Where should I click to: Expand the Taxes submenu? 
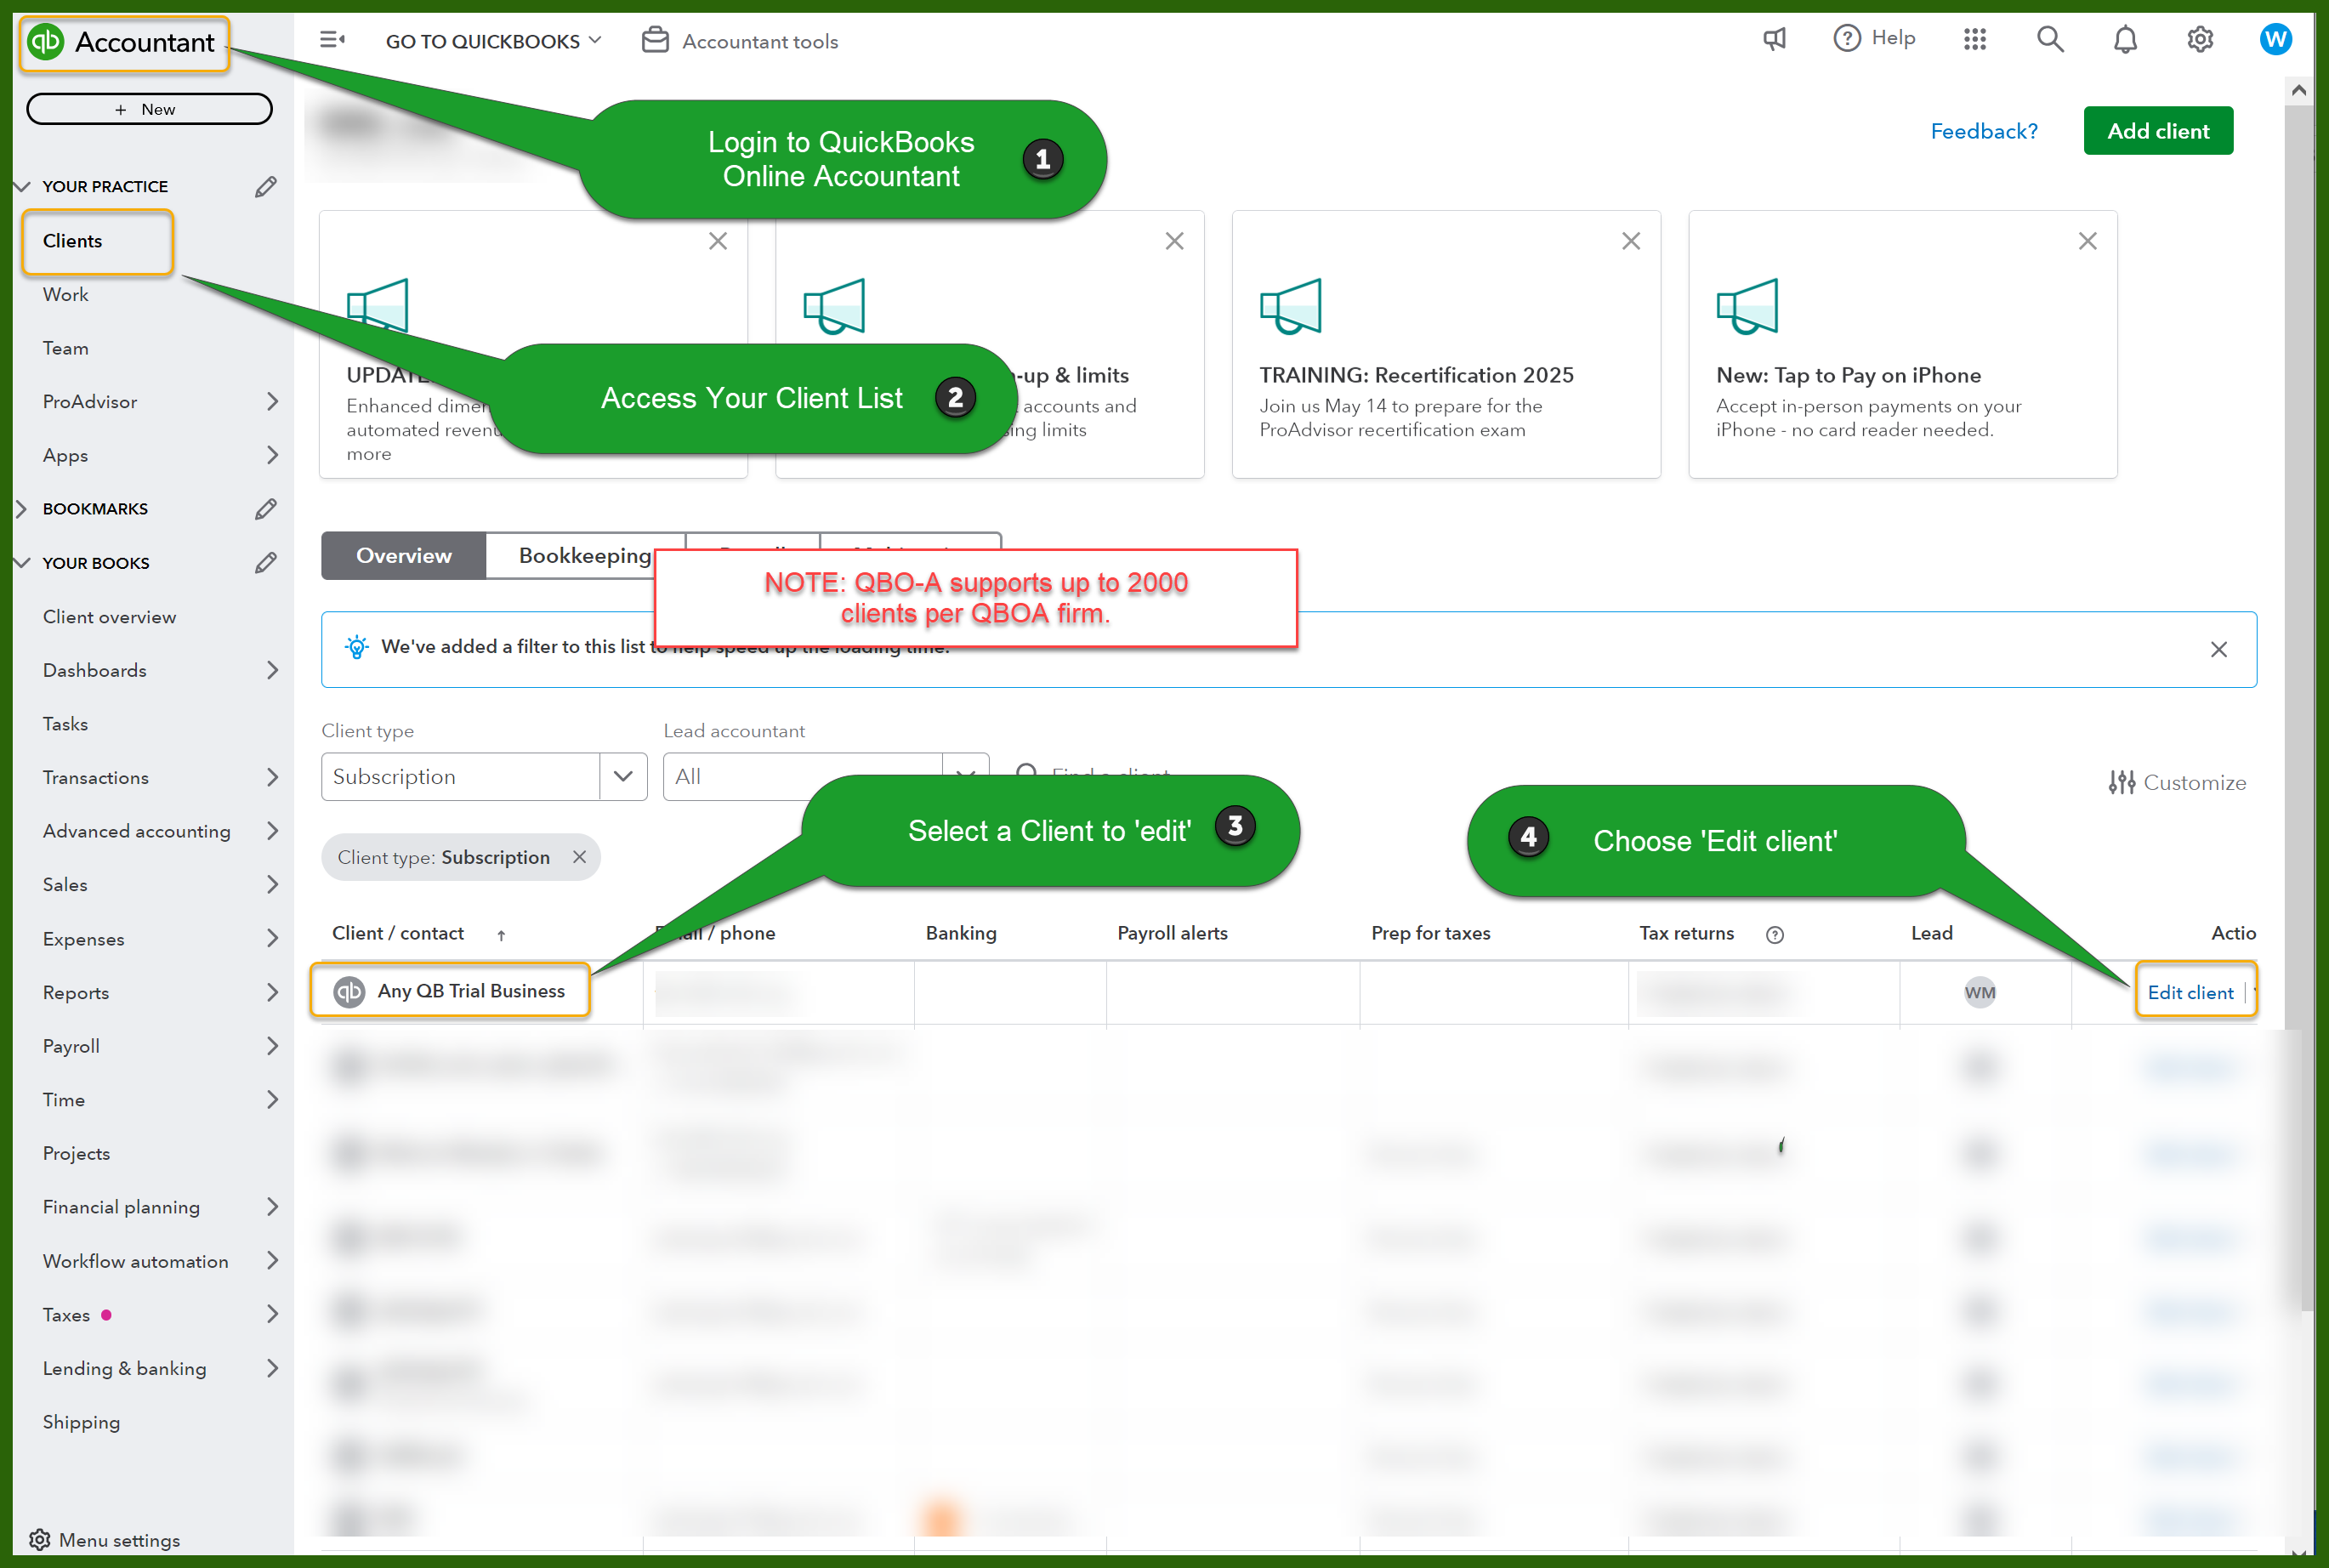(x=273, y=1314)
